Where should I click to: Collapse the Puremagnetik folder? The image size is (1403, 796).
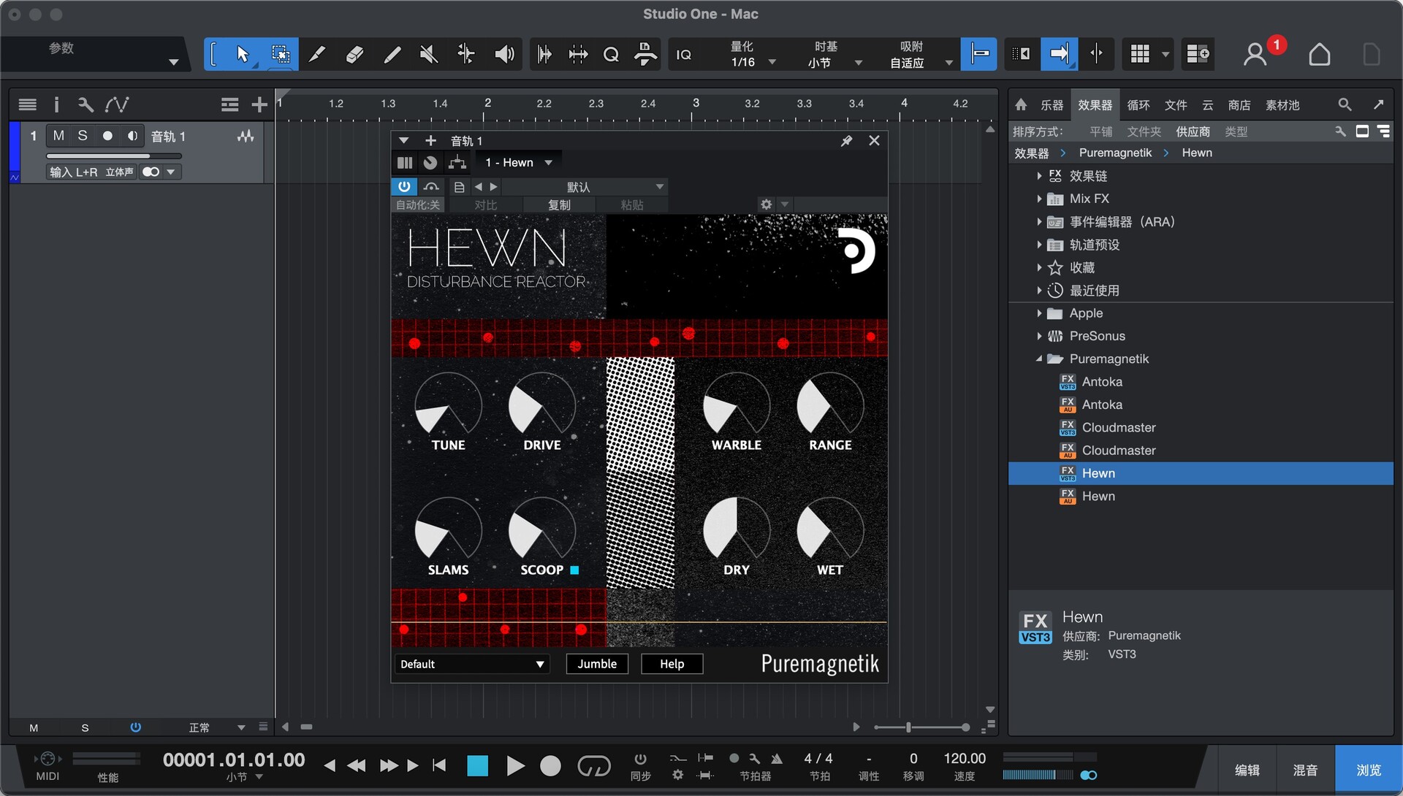(x=1038, y=359)
